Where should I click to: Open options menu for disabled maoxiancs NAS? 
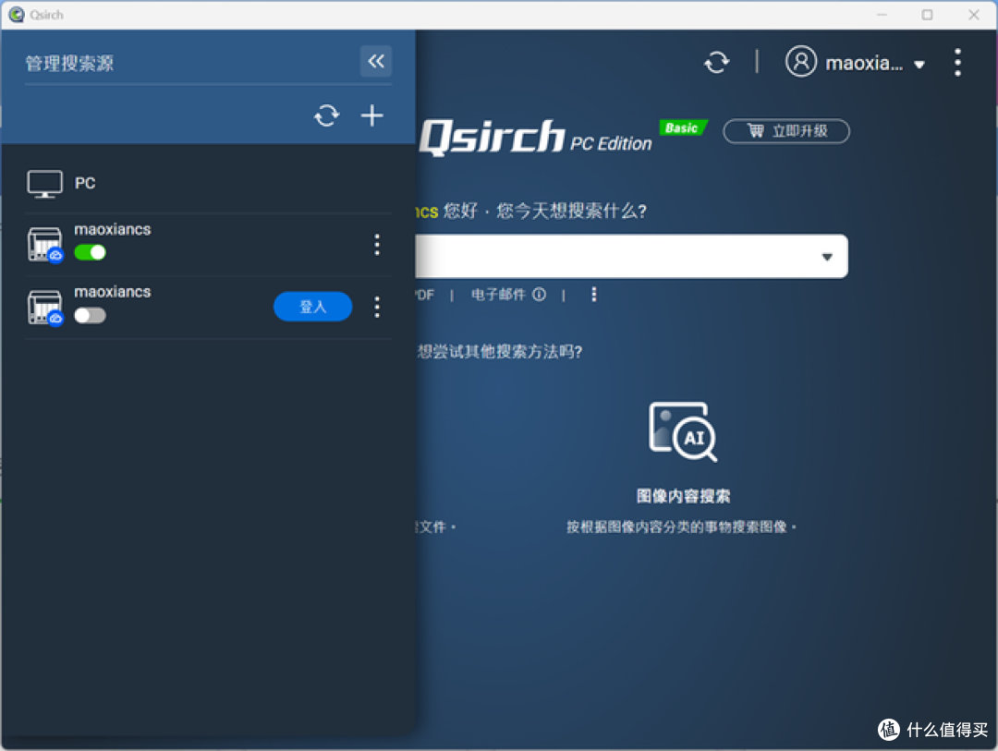[377, 307]
